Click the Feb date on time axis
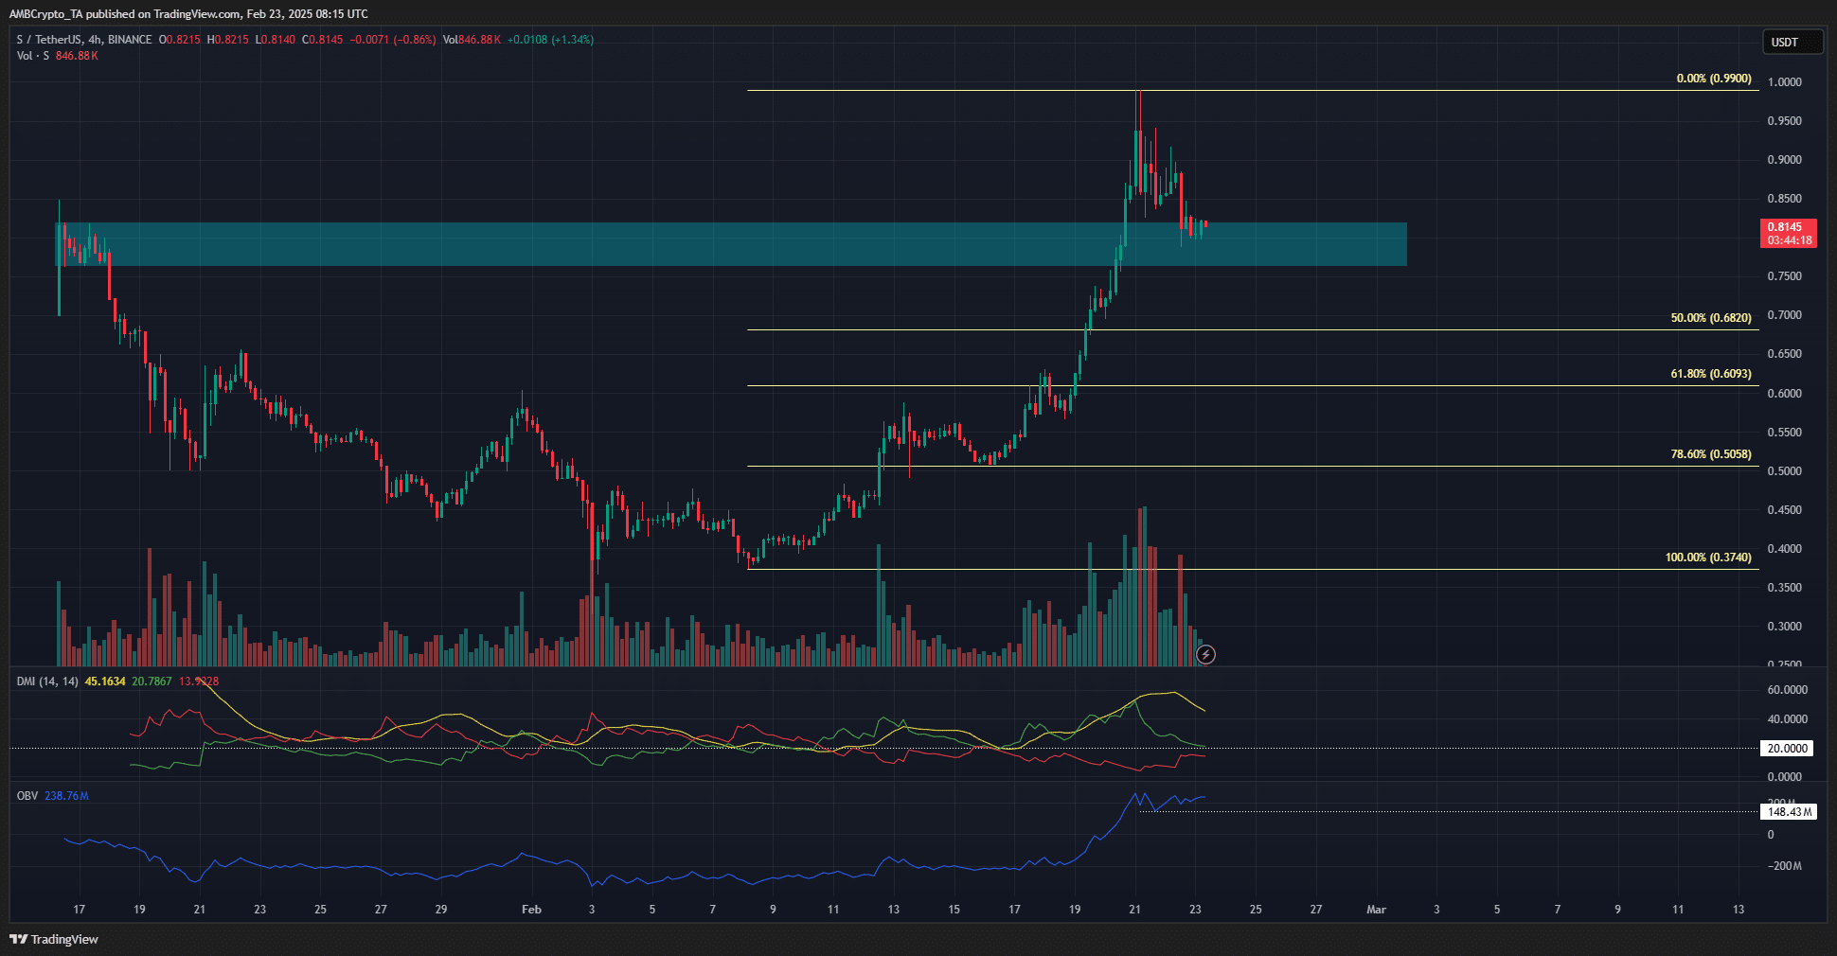Image resolution: width=1837 pixels, height=956 pixels. coord(531,910)
